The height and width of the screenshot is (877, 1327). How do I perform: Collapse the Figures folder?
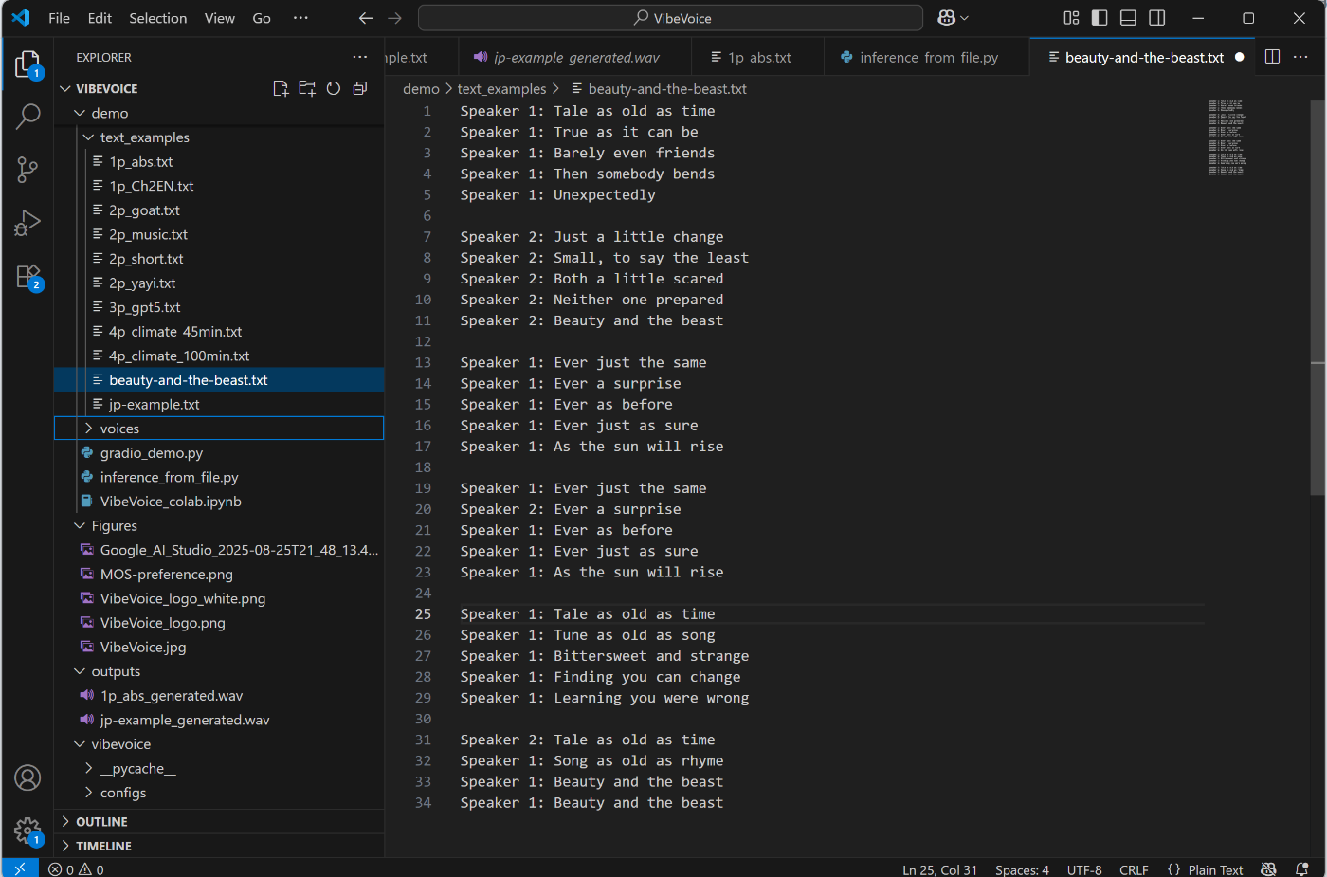coord(80,525)
